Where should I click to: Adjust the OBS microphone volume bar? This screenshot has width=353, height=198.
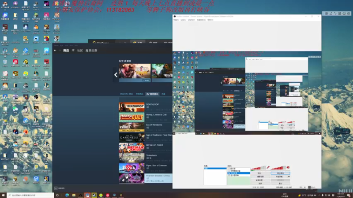click(258, 168)
